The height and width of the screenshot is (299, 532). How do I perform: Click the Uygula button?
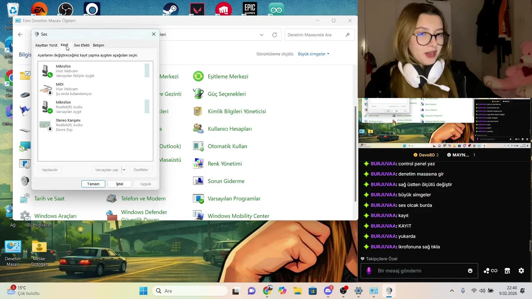[x=145, y=184]
